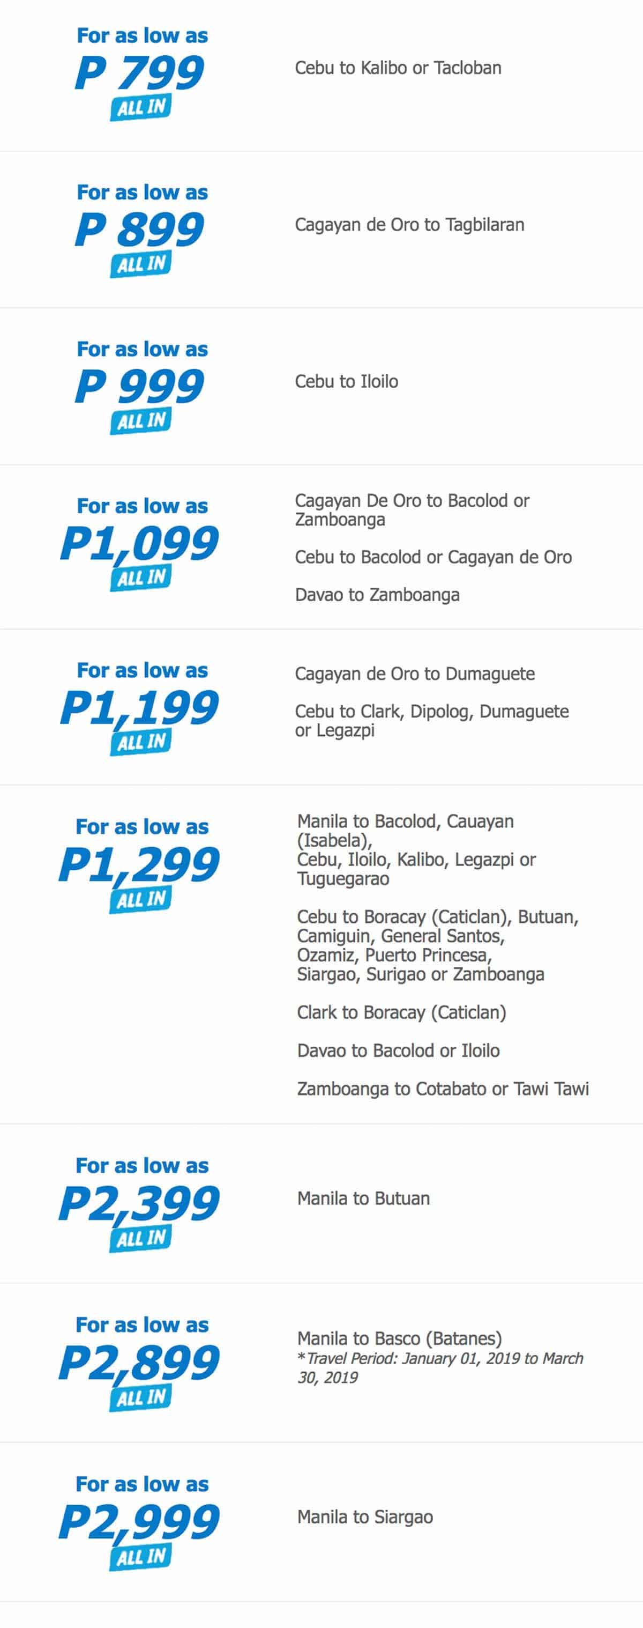
Task: Click the P 999 fare price
Action: (140, 386)
